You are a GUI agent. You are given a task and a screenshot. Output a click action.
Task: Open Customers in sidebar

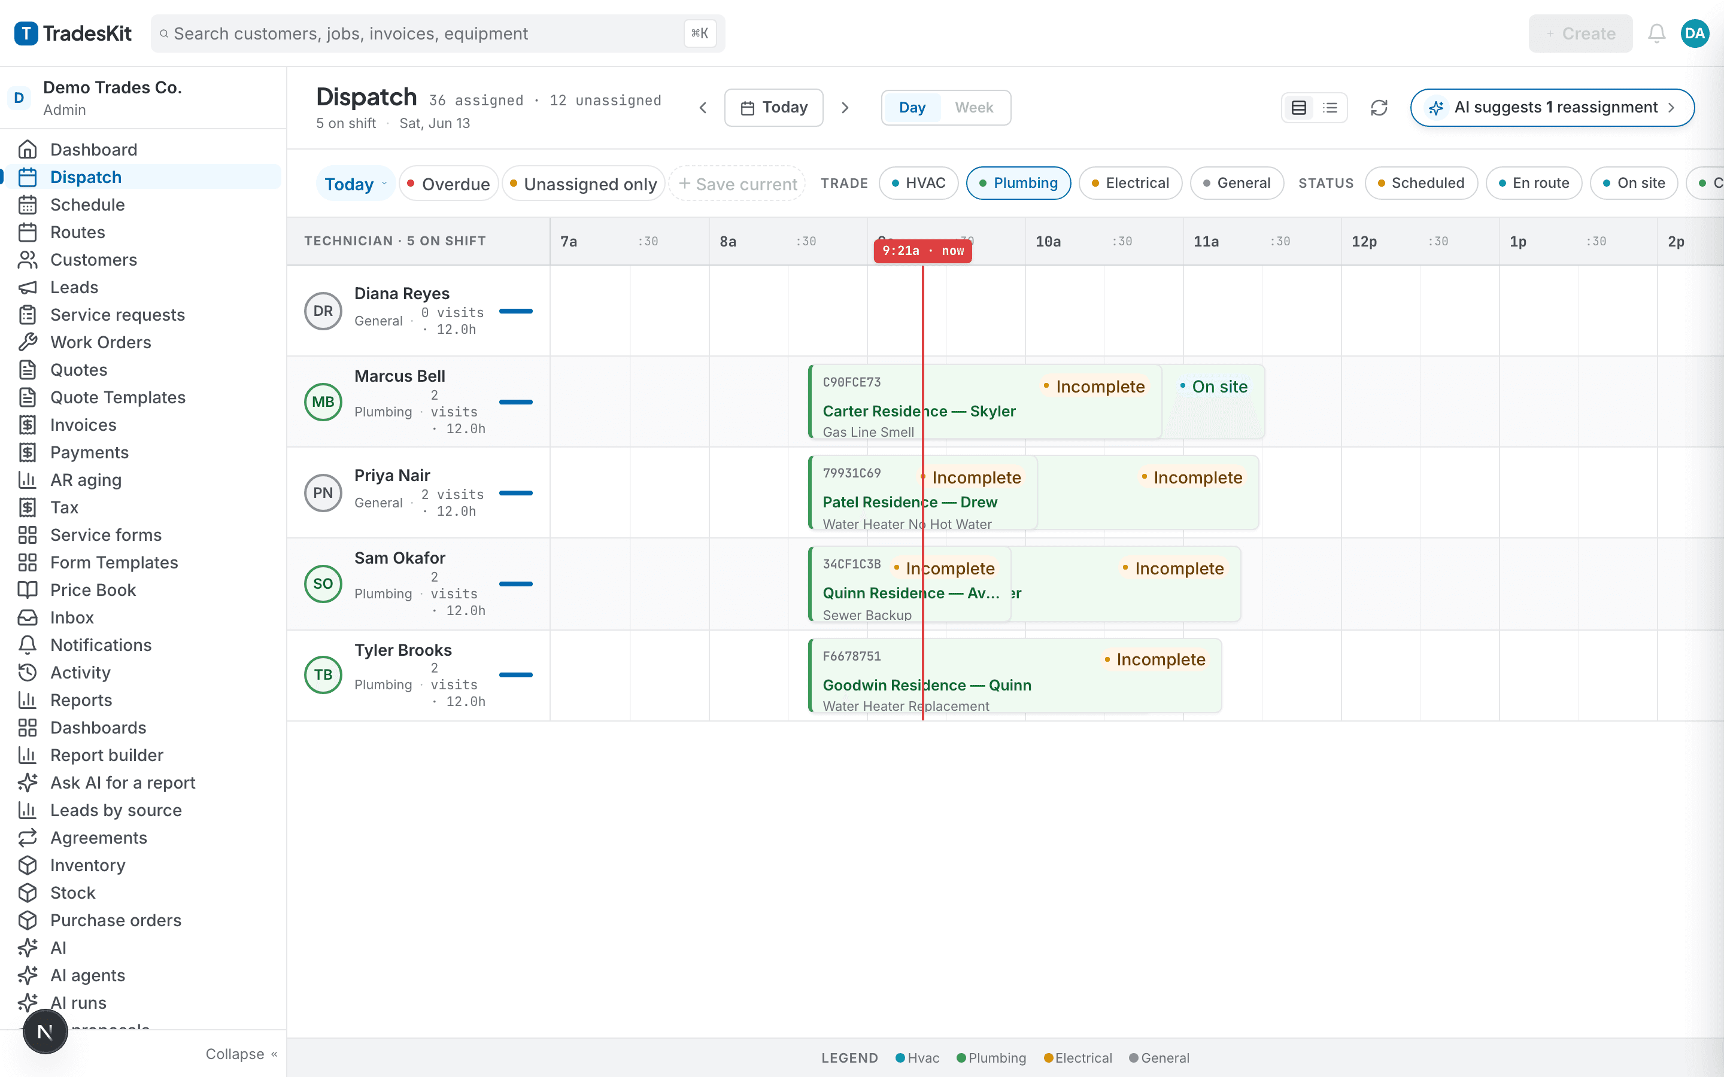(x=142, y=259)
